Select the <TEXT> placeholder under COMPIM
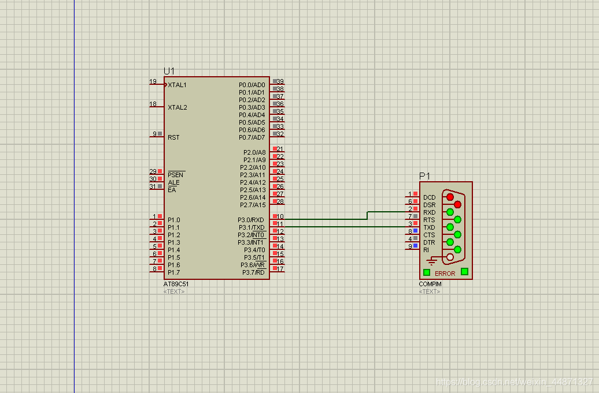This screenshot has height=393, width=599. (430, 291)
